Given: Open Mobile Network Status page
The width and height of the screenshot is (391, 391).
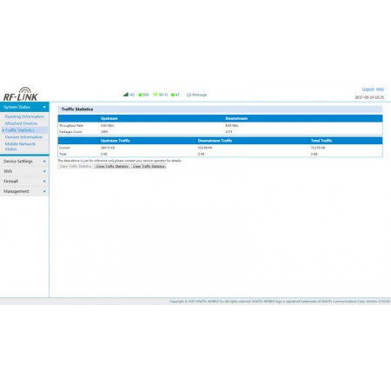Looking at the screenshot, I should (x=20, y=146).
